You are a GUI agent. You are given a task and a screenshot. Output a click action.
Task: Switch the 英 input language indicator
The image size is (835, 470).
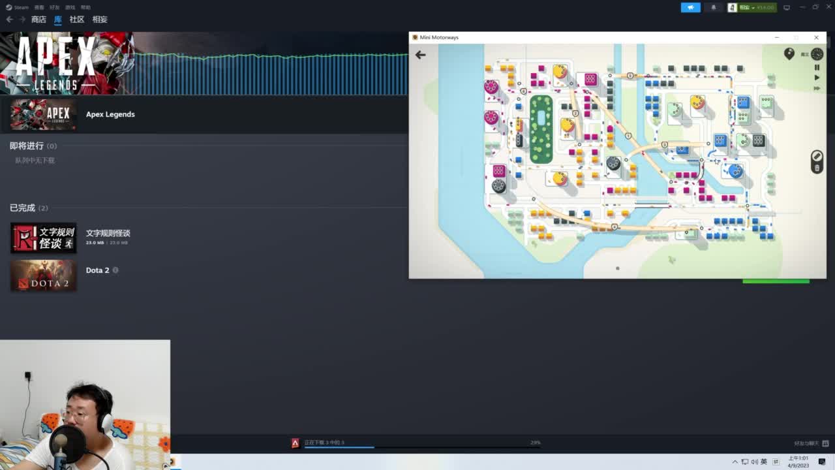coord(764,462)
